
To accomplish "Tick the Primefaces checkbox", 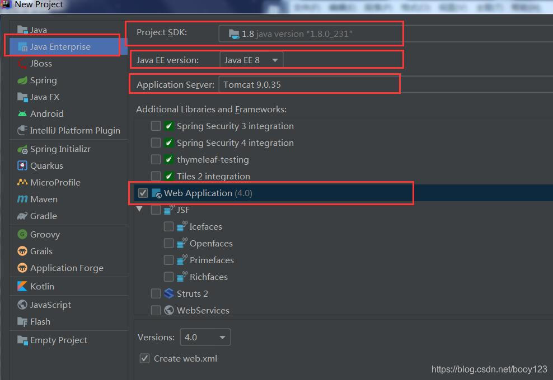I will (x=168, y=260).
